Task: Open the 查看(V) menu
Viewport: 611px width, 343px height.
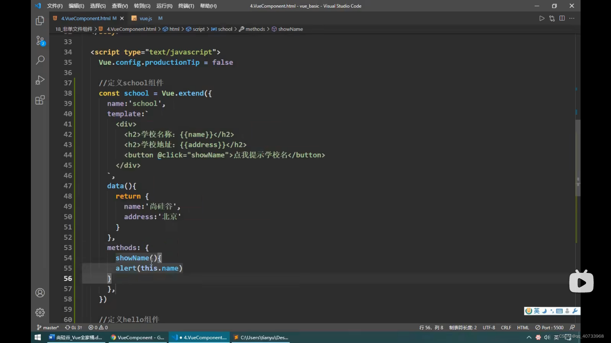Action: [x=120, y=6]
